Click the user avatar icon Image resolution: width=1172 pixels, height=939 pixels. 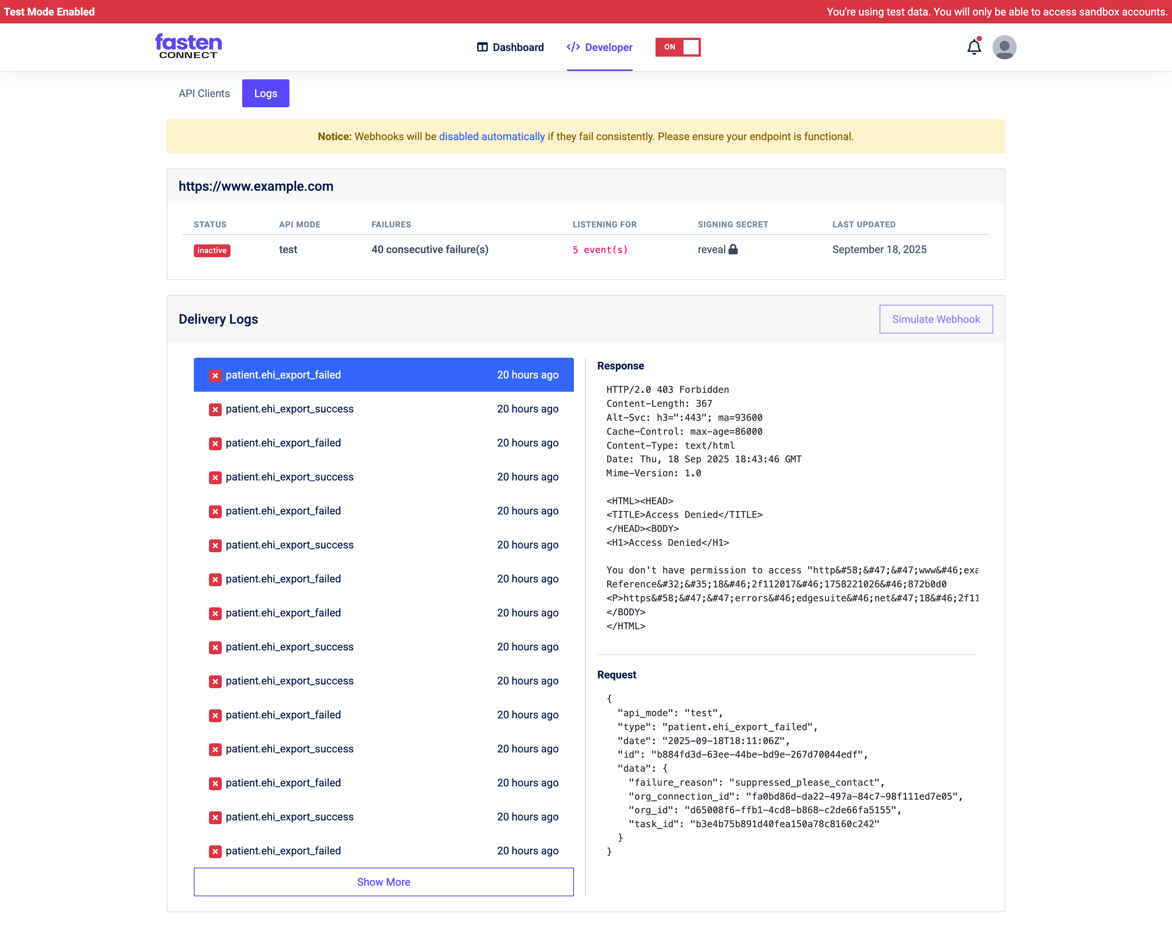pos(1004,47)
